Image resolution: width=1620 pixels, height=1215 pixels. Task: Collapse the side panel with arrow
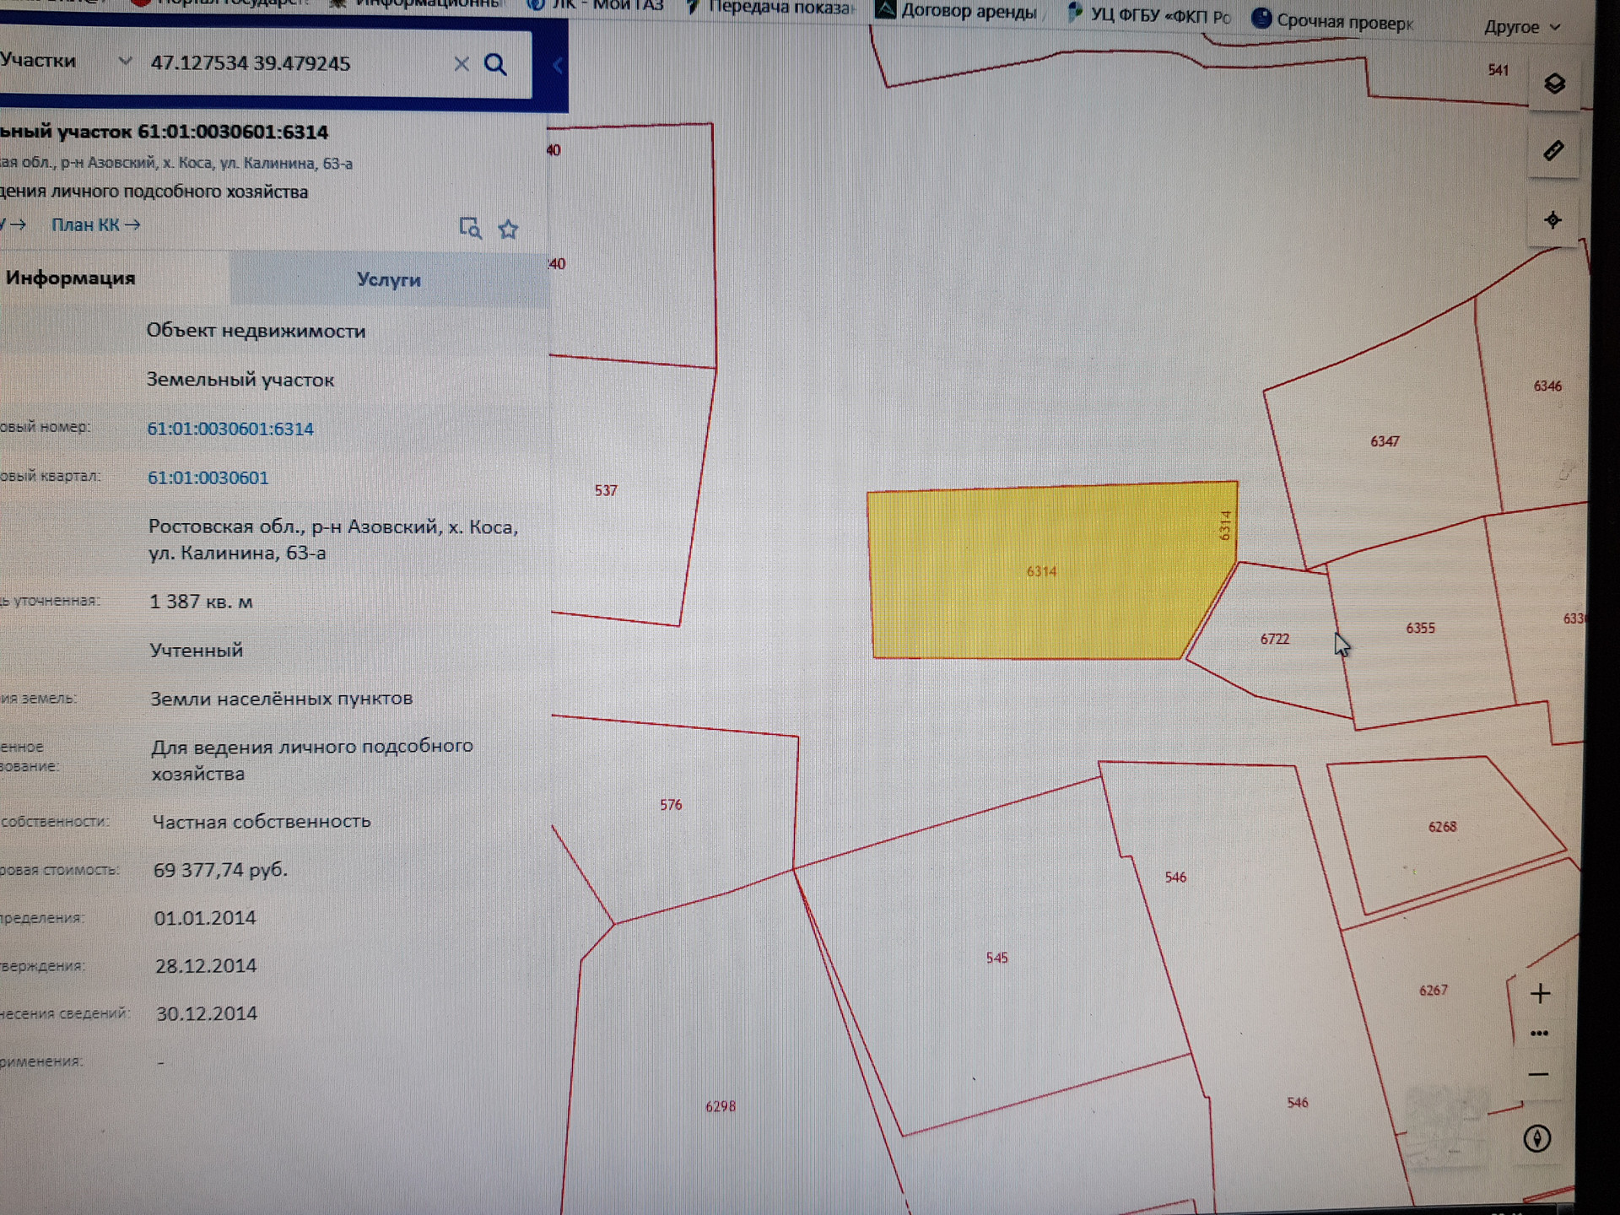tap(557, 65)
